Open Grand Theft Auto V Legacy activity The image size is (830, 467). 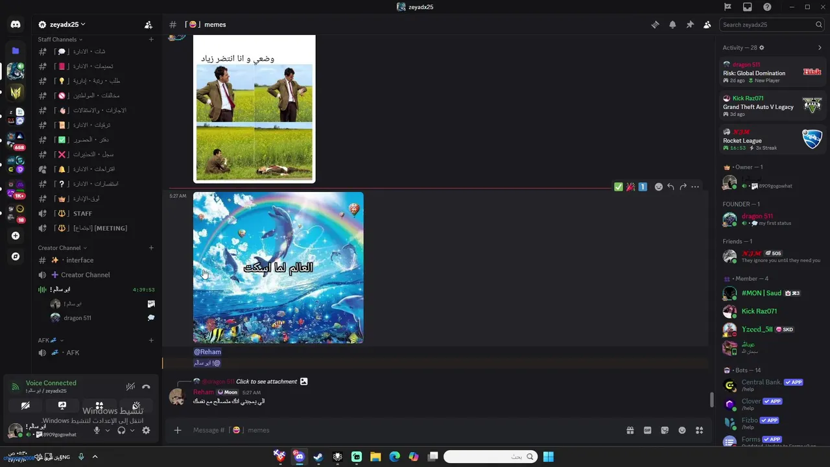click(772, 106)
